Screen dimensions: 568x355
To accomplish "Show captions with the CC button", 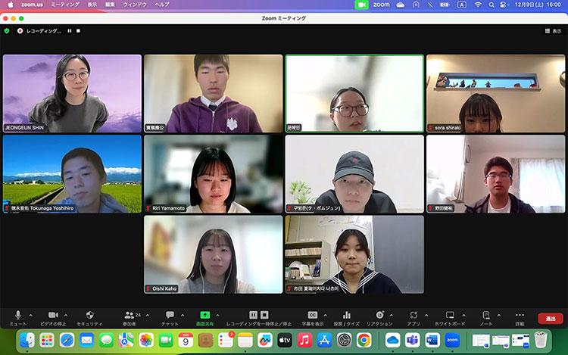I will click(312, 315).
